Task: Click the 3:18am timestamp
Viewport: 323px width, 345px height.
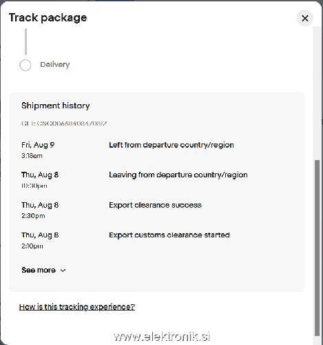Action: (x=32, y=156)
